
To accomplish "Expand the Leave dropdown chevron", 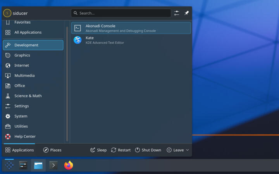I will tap(188, 150).
